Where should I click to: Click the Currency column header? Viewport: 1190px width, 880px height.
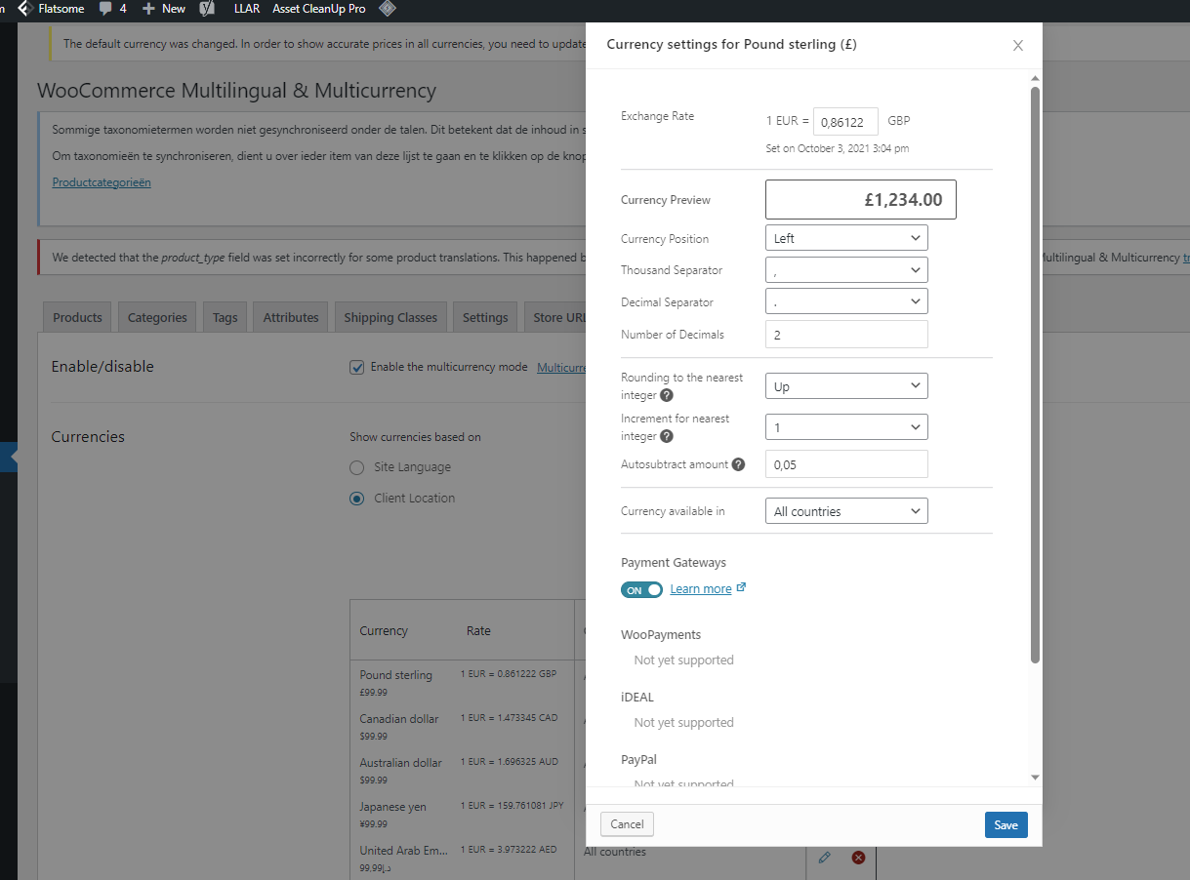(384, 631)
